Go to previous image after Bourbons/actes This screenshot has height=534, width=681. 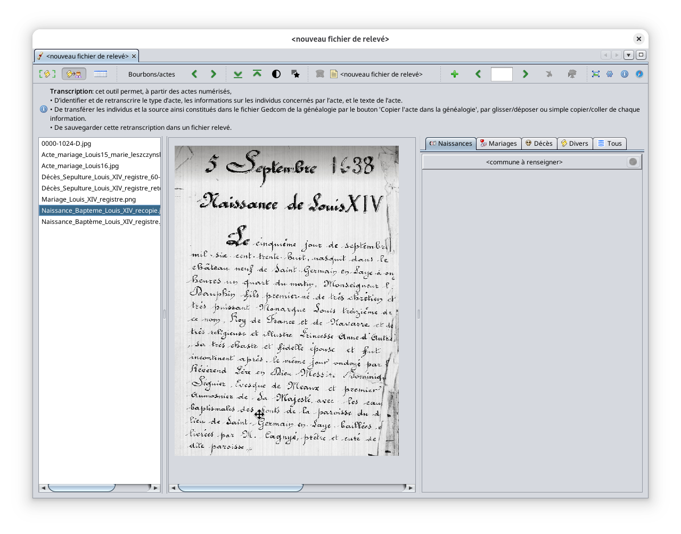[194, 74]
